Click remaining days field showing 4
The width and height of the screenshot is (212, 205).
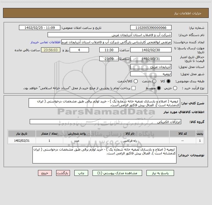coord(79,50)
